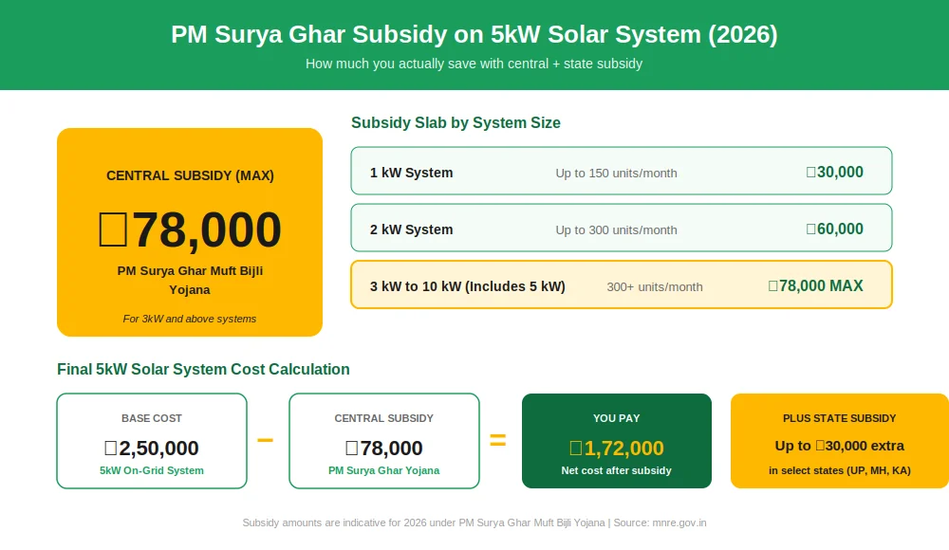
Task: Click 'Up to 150 units/month' text
Action: (x=616, y=173)
